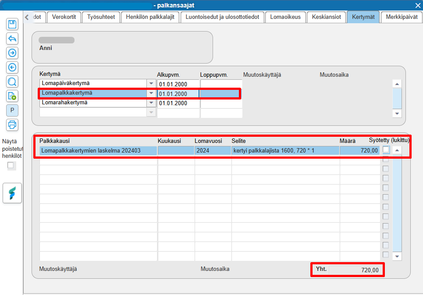This screenshot has width=423, height=295.
Task: Open Luontoisedut ja ulosottotiedot tab
Action: click(222, 17)
